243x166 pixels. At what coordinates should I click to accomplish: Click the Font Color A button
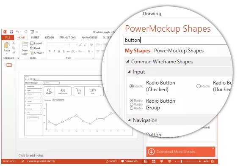click(x=89, y=51)
